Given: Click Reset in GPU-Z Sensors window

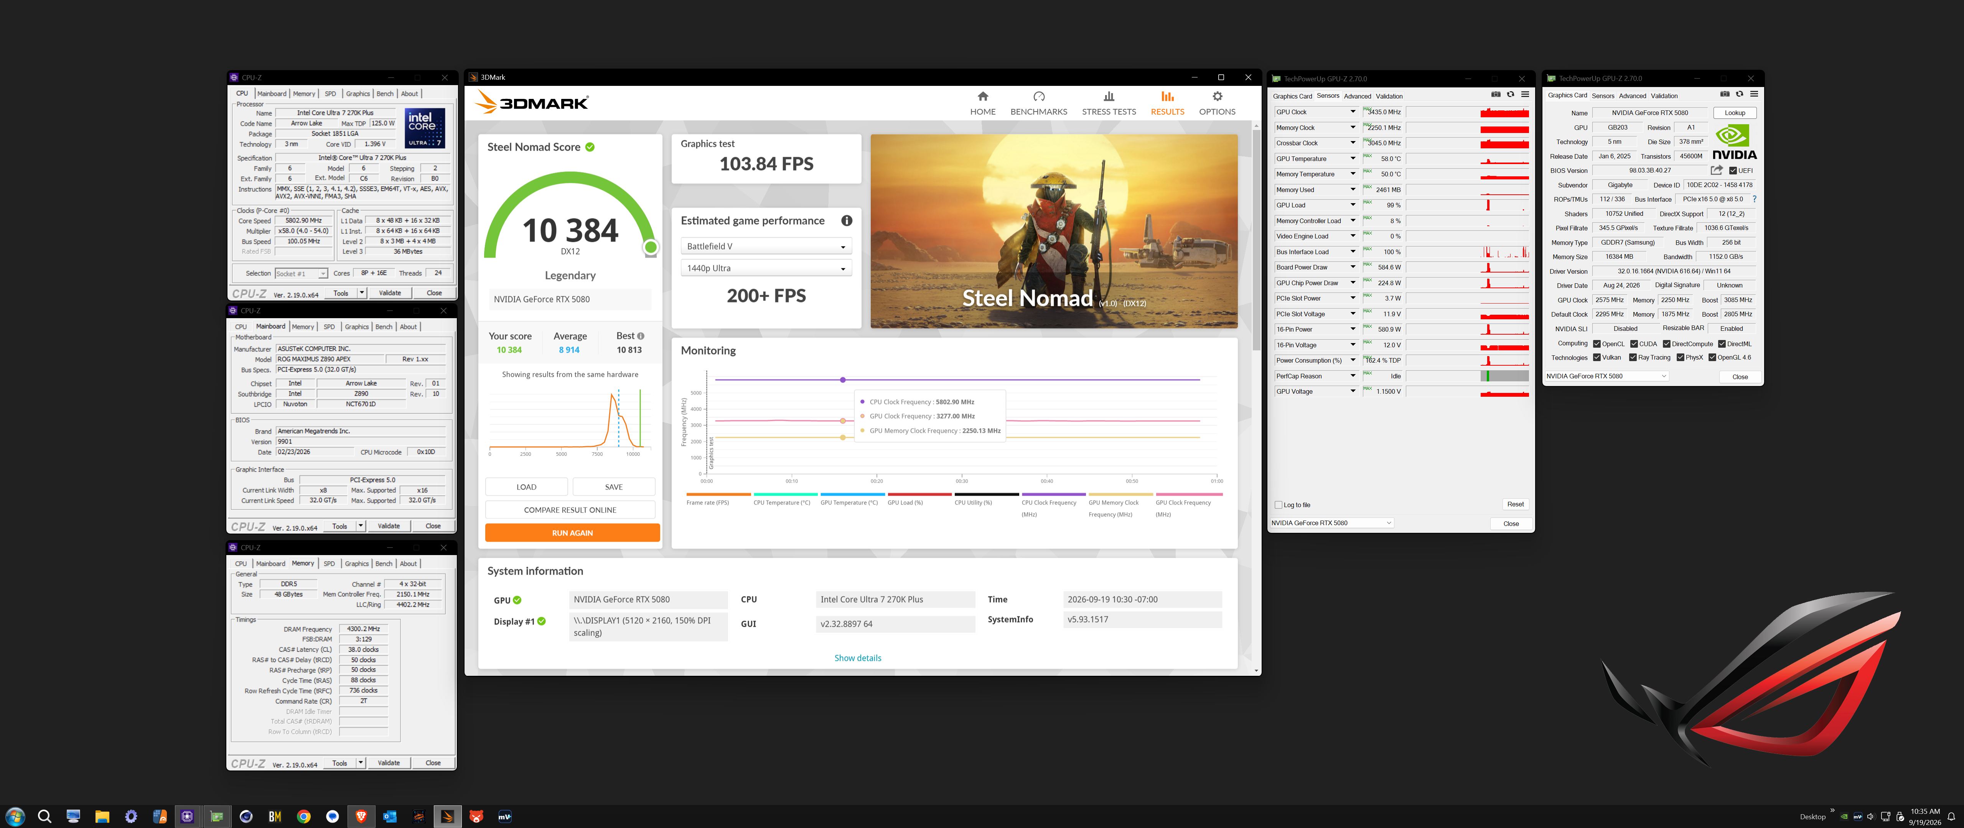Looking at the screenshot, I should pyautogui.click(x=1515, y=504).
